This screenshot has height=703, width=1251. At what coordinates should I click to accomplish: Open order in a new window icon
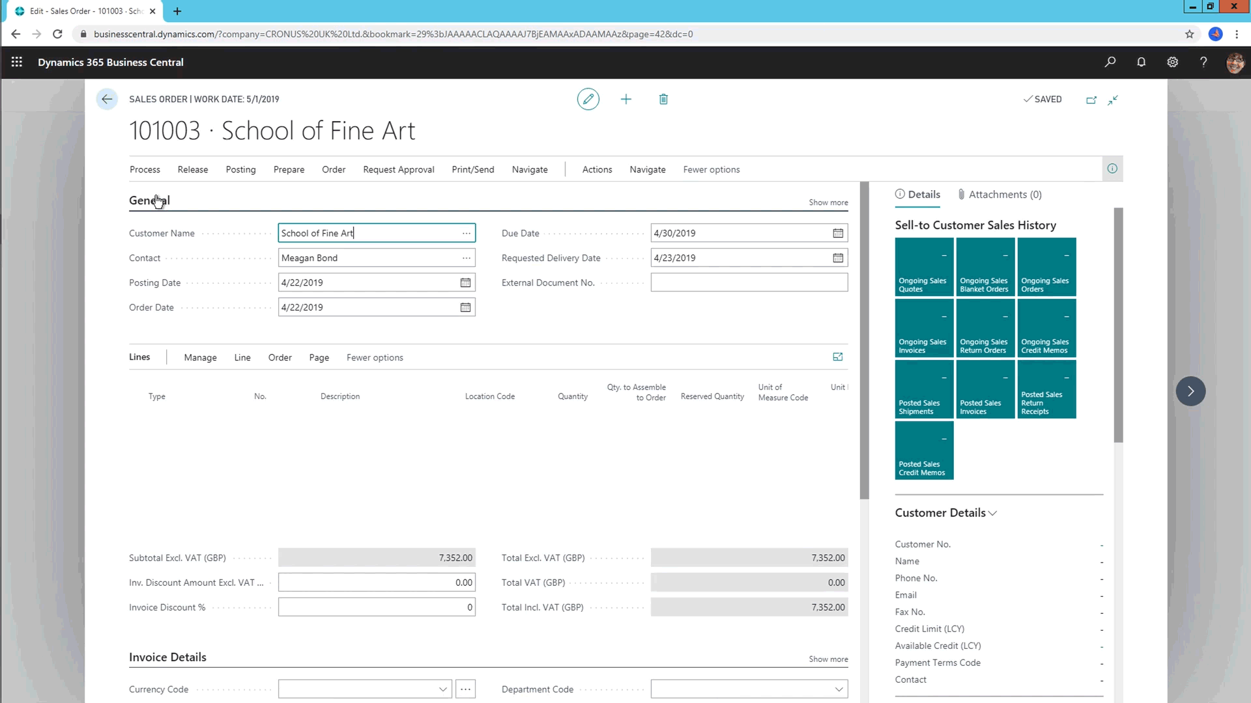point(1091,100)
